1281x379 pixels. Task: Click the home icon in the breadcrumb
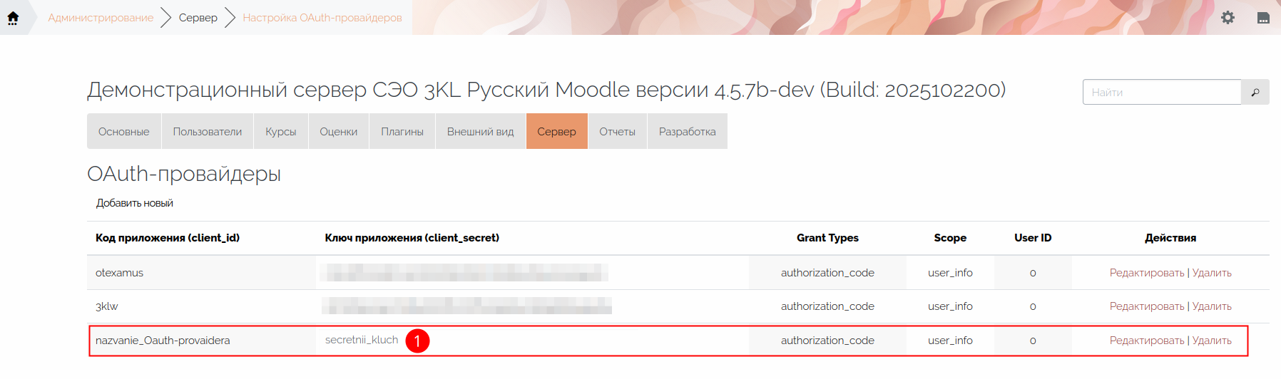[13, 18]
